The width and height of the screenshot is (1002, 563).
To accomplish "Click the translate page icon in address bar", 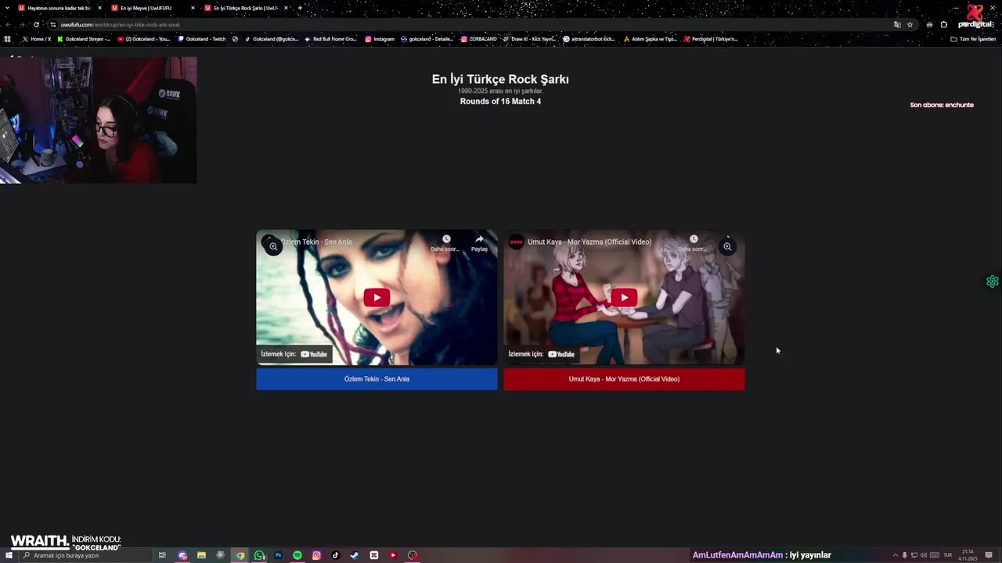I will (x=897, y=24).
